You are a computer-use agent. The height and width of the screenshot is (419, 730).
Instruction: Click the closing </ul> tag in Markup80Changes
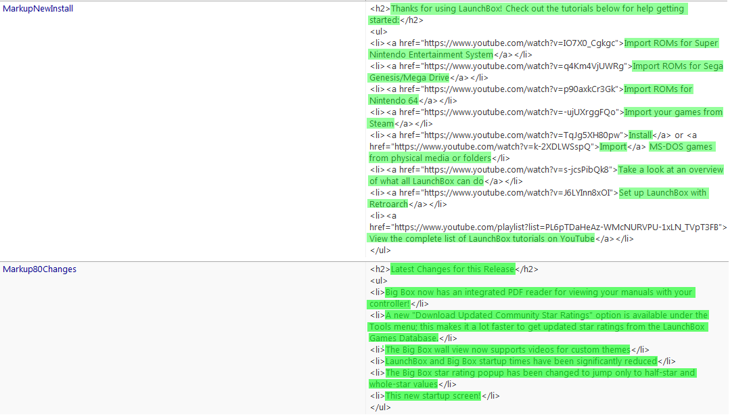coord(380,407)
